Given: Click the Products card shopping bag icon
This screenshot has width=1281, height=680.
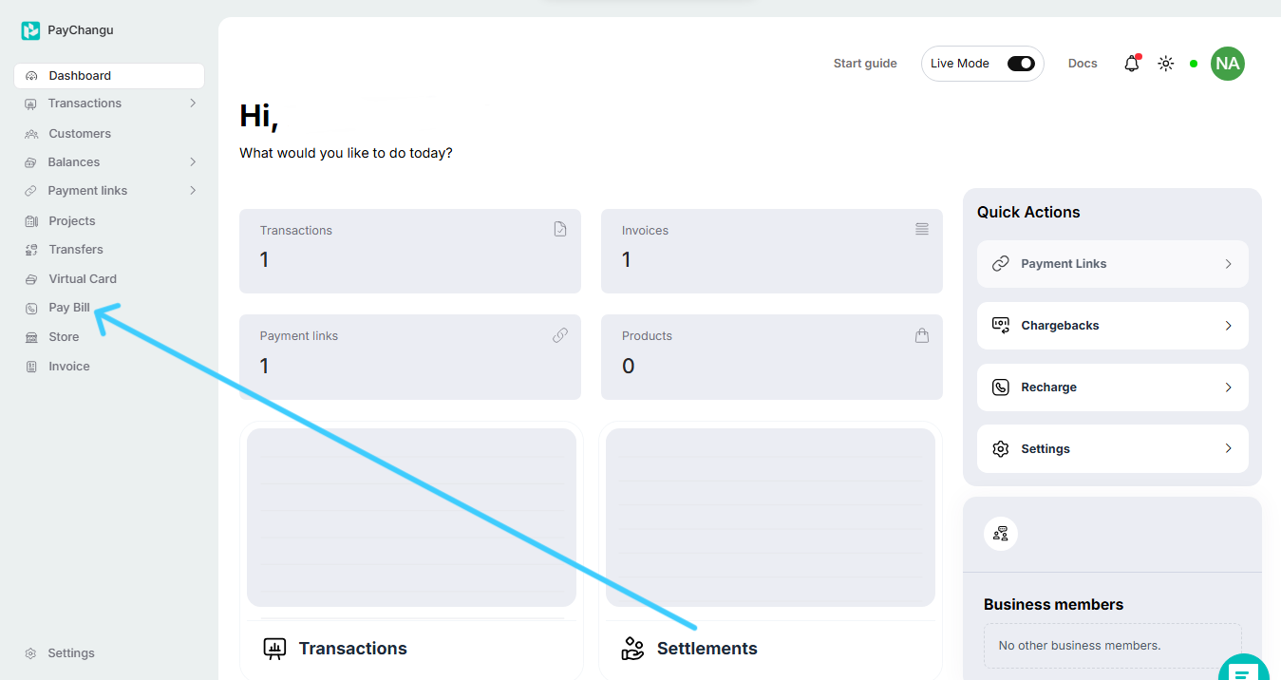Looking at the screenshot, I should (921, 335).
